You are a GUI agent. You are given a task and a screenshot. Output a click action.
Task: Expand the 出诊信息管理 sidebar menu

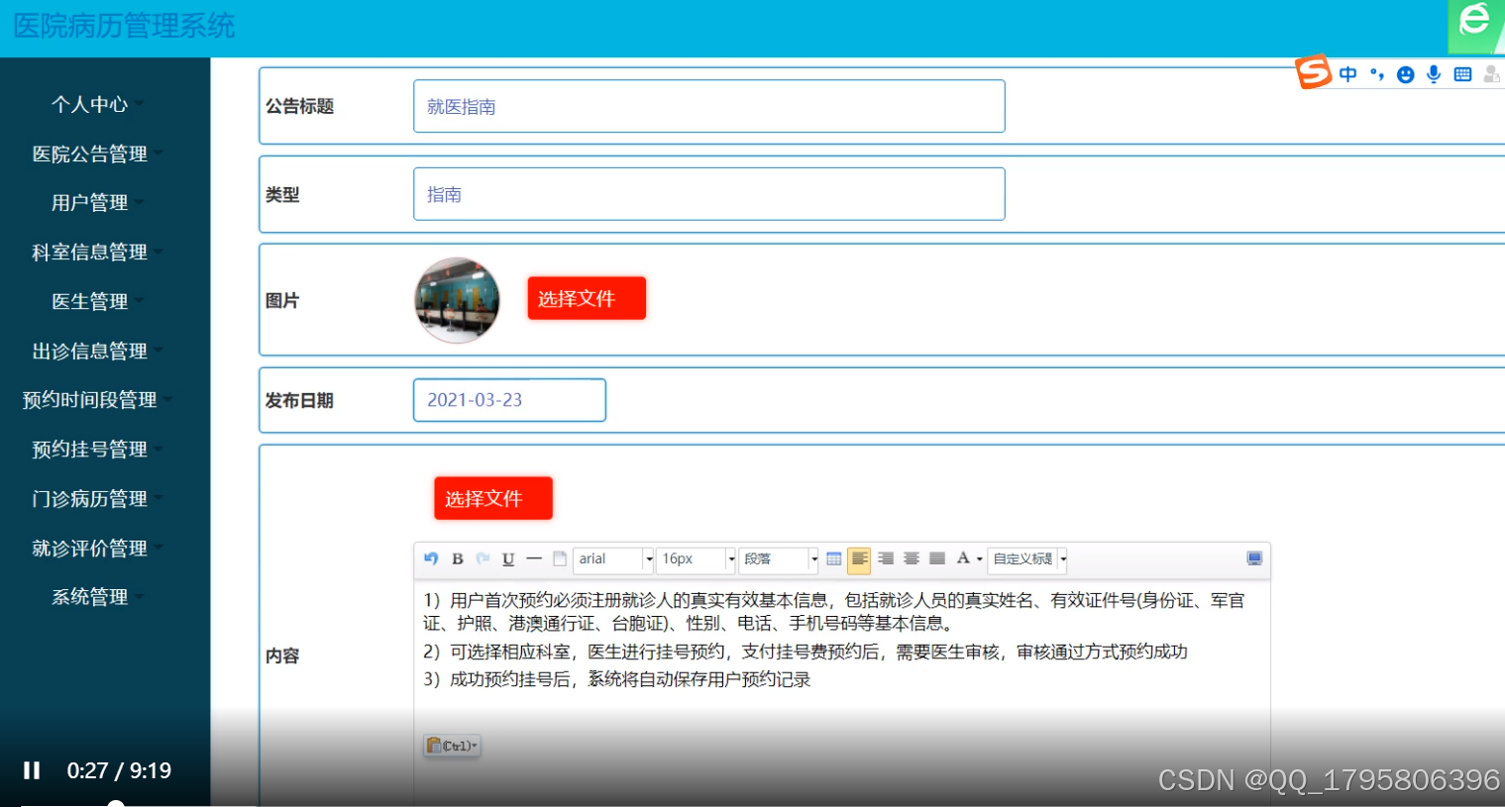pyautogui.click(x=97, y=351)
